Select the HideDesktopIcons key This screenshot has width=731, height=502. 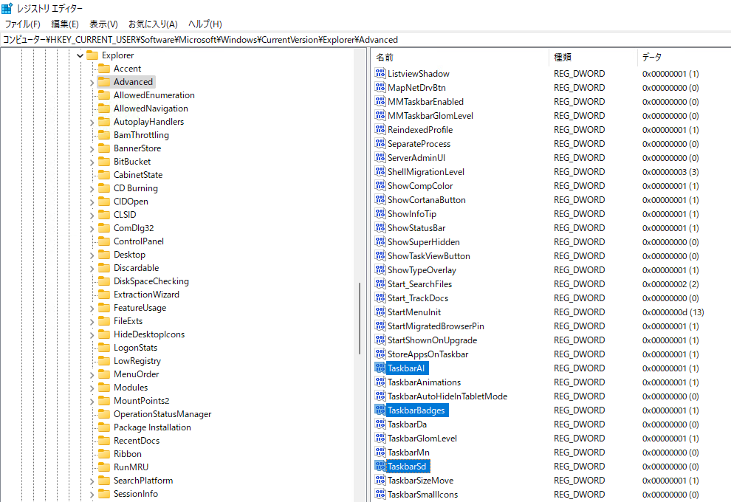click(x=149, y=334)
